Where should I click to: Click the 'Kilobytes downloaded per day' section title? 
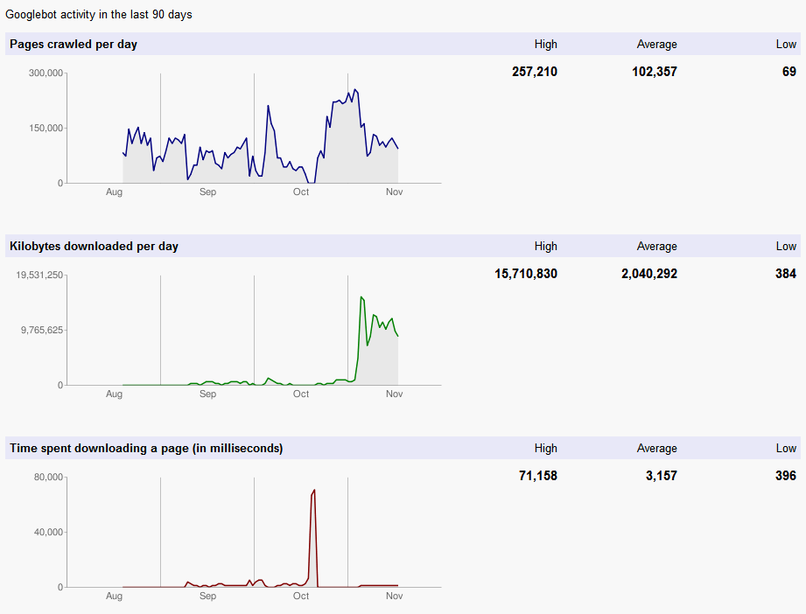94,246
